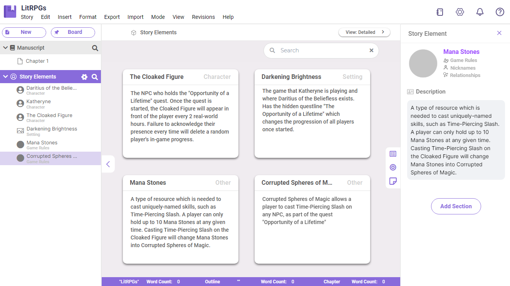Open the settings gear in the top bar
The image size is (510, 286).
click(460, 12)
